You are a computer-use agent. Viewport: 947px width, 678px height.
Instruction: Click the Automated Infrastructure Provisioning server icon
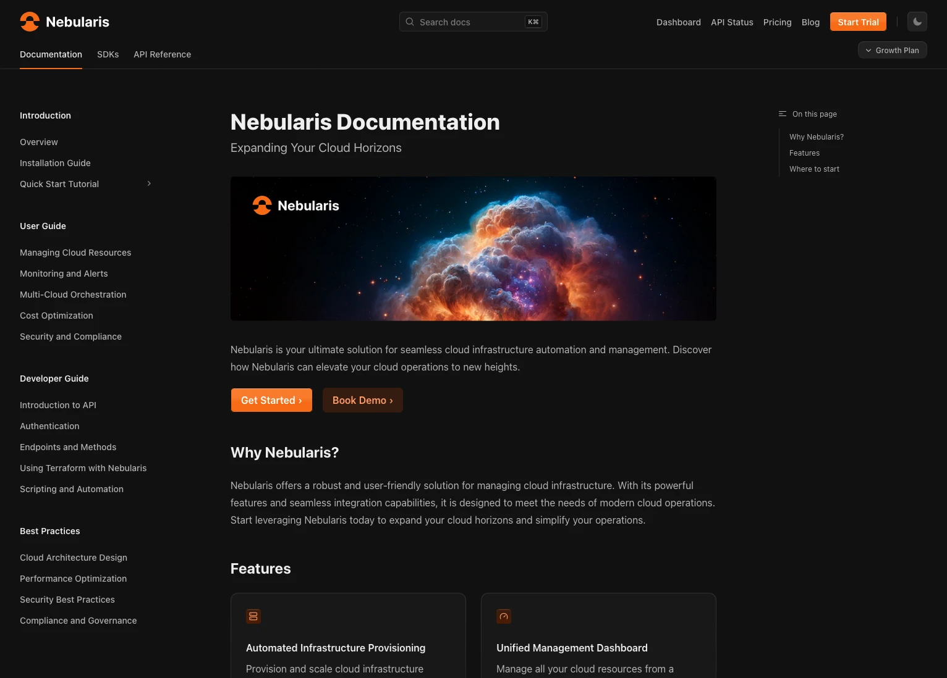coord(253,616)
